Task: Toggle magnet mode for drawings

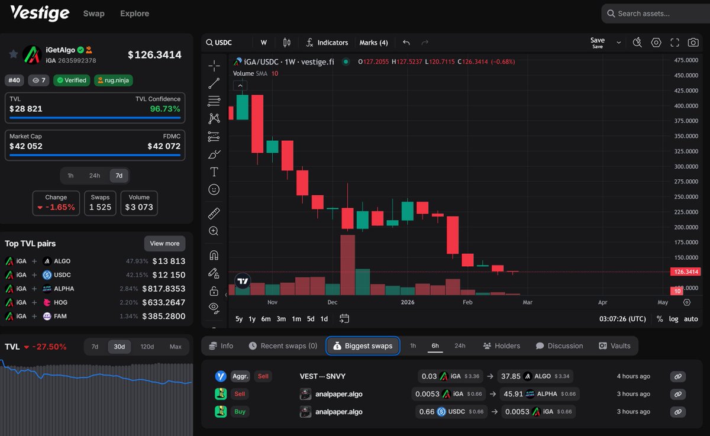Action: (x=214, y=256)
